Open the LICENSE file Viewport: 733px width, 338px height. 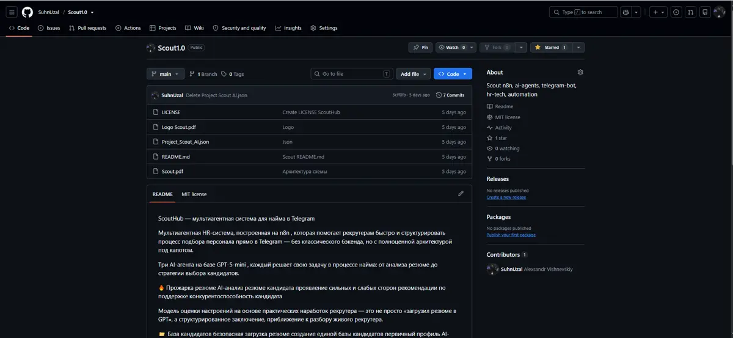pos(171,112)
